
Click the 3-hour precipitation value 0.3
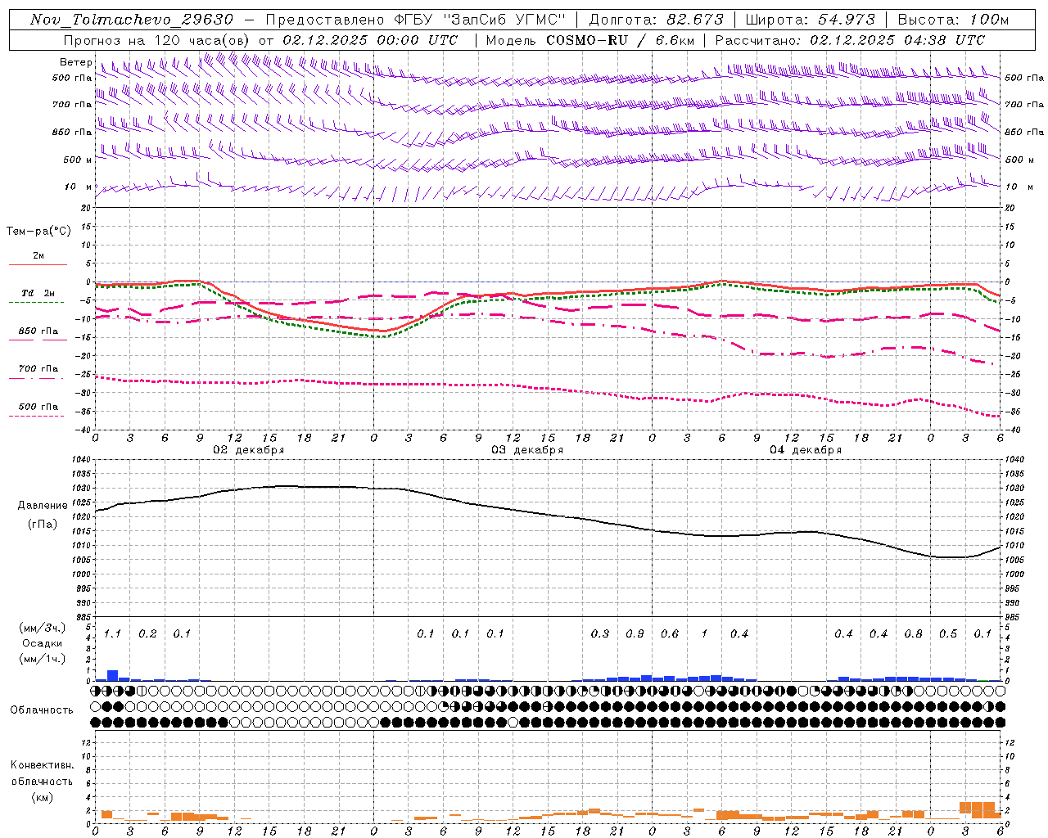click(599, 634)
